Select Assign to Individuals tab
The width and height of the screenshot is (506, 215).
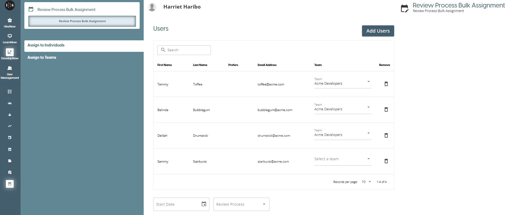(x=46, y=45)
